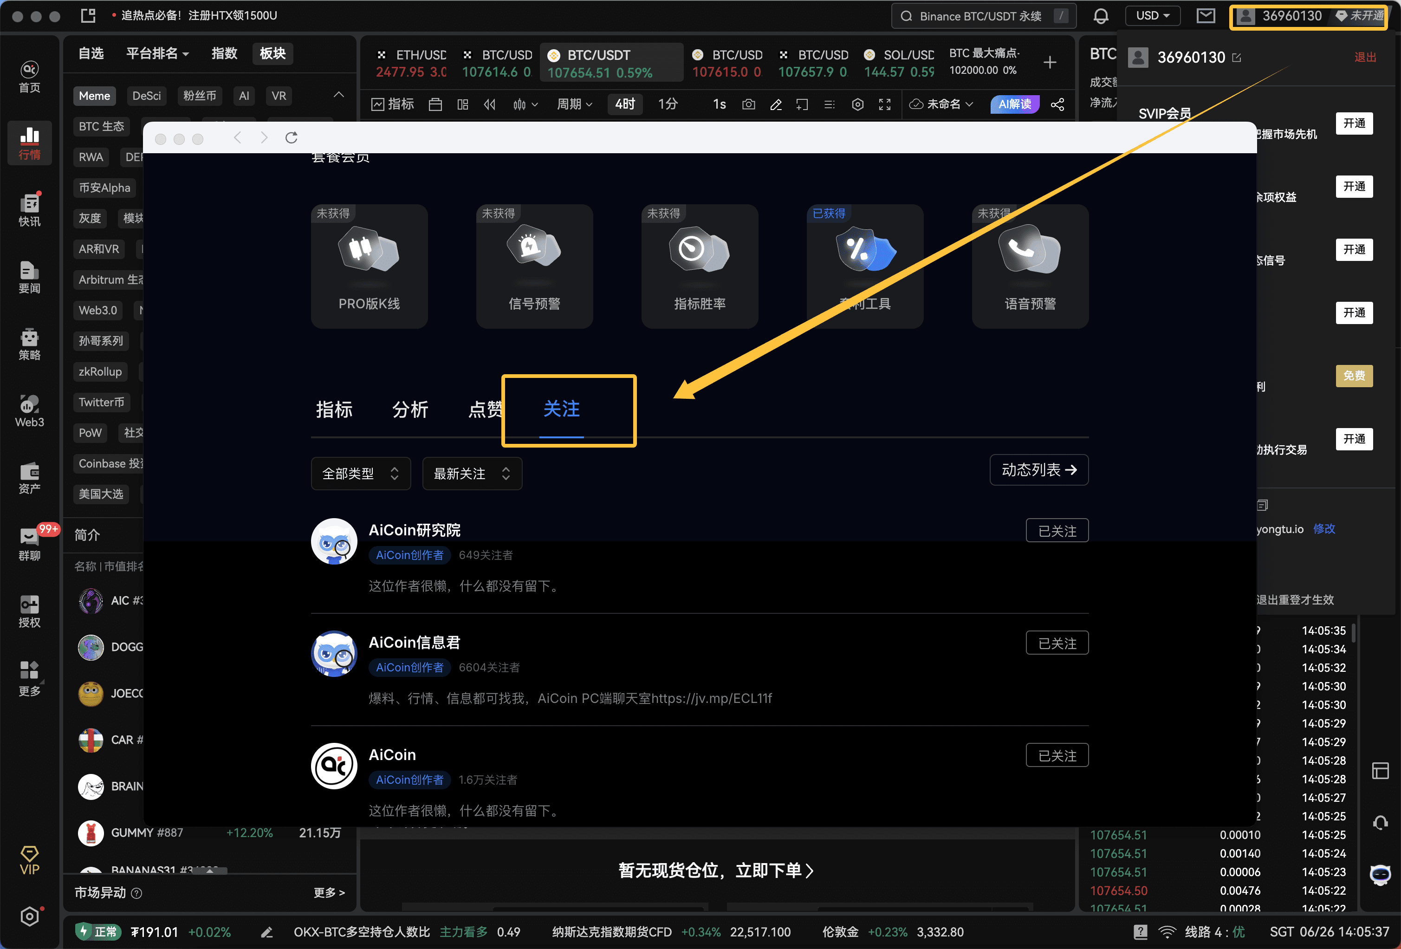Select the drawing pencil tool icon

(776, 104)
